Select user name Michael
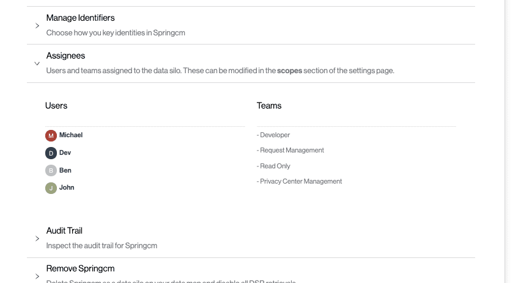532x283 pixels. pyautogui.click(x=71, y=135)
